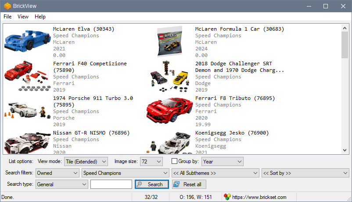Click the Brickset logo icon in status bar
352x202 pixels.
point(227,197)
